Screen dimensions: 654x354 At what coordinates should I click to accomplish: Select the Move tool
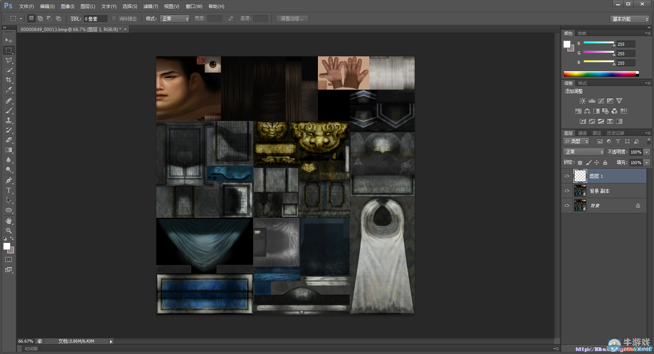tap(9, 40)
